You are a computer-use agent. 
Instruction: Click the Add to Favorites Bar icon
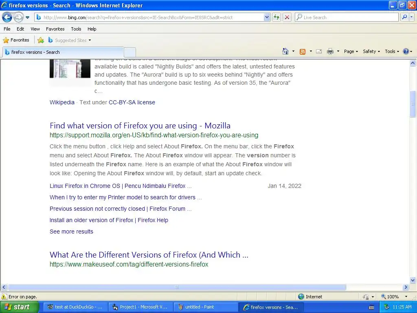41,40
